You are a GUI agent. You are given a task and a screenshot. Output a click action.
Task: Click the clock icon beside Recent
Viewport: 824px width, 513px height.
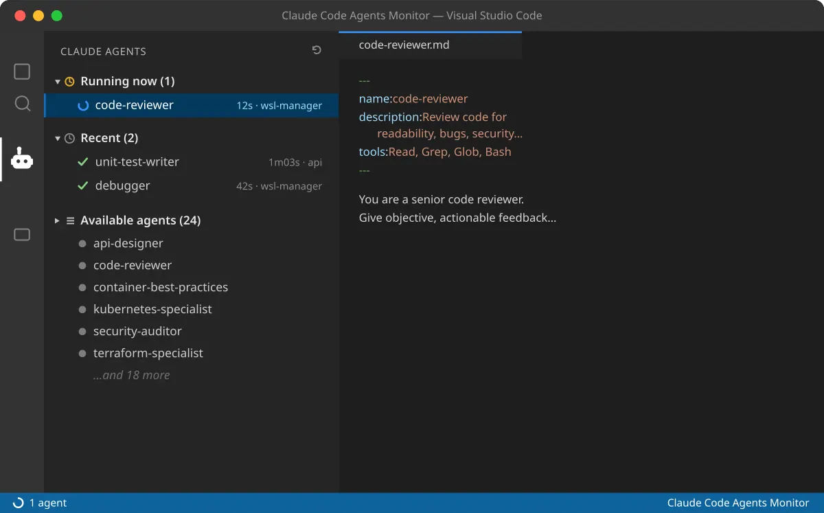[69, 139]
